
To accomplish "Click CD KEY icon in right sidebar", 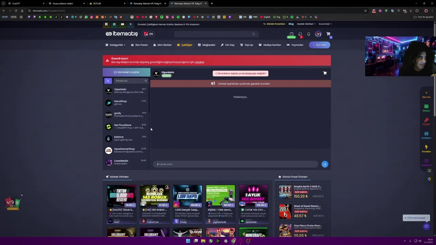I will pos(426,120).
